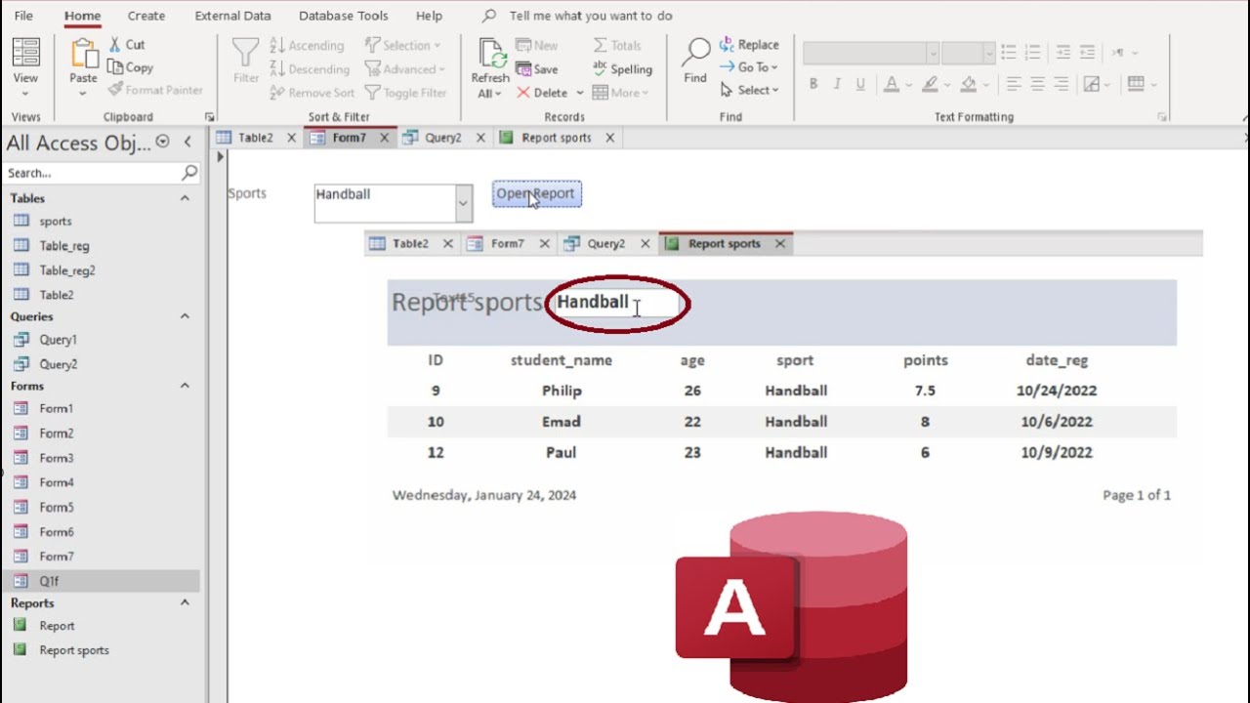This screenshot has height=703, width=1250.
Task: Sort records Ascending
Action: (x=307, y=45)
